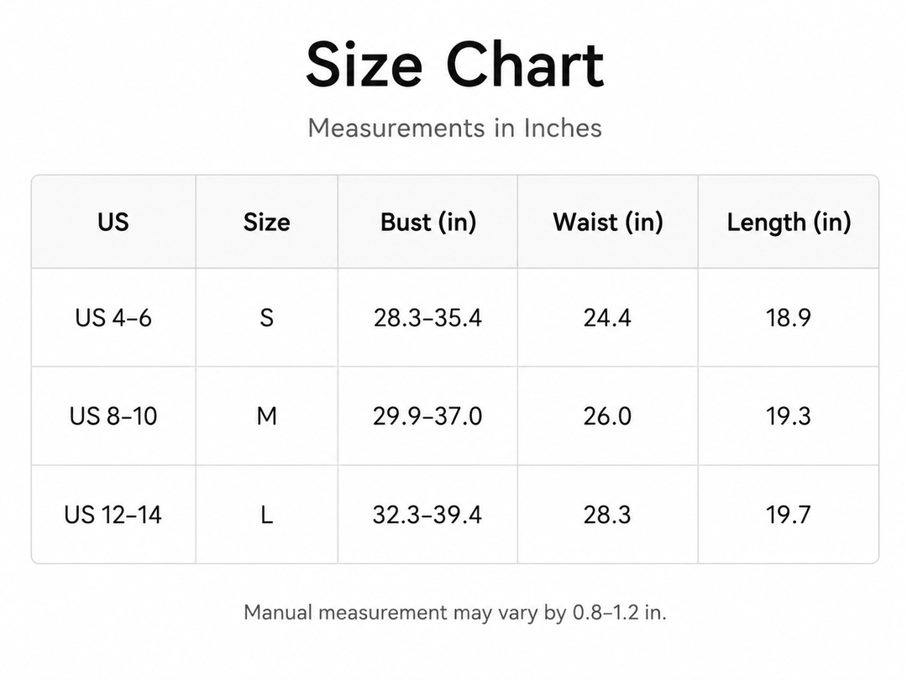
Task: Click the waist value 26.0
Action: coord(607,416)
